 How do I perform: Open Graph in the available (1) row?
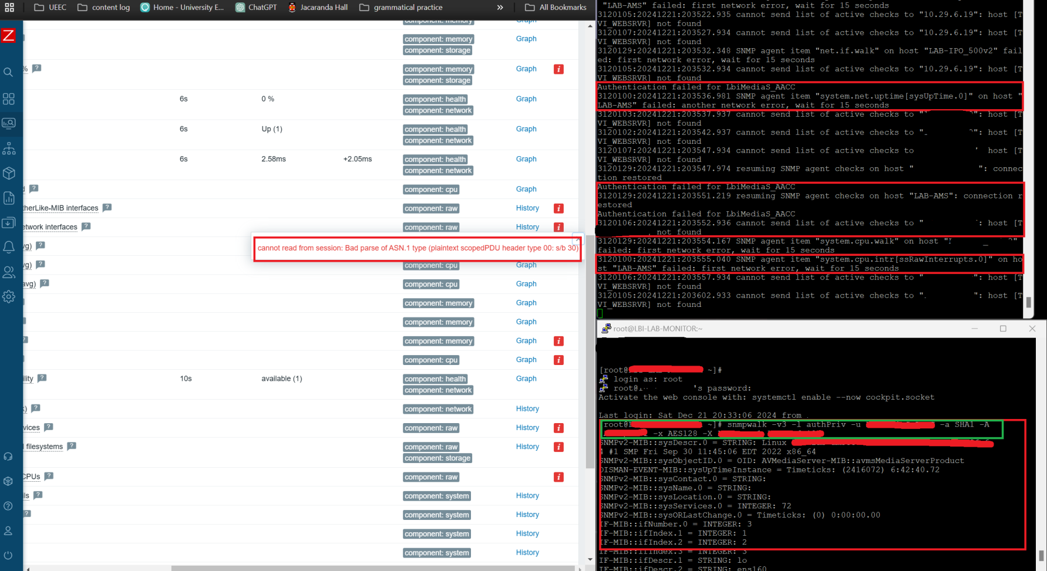(x=526, y=379)
